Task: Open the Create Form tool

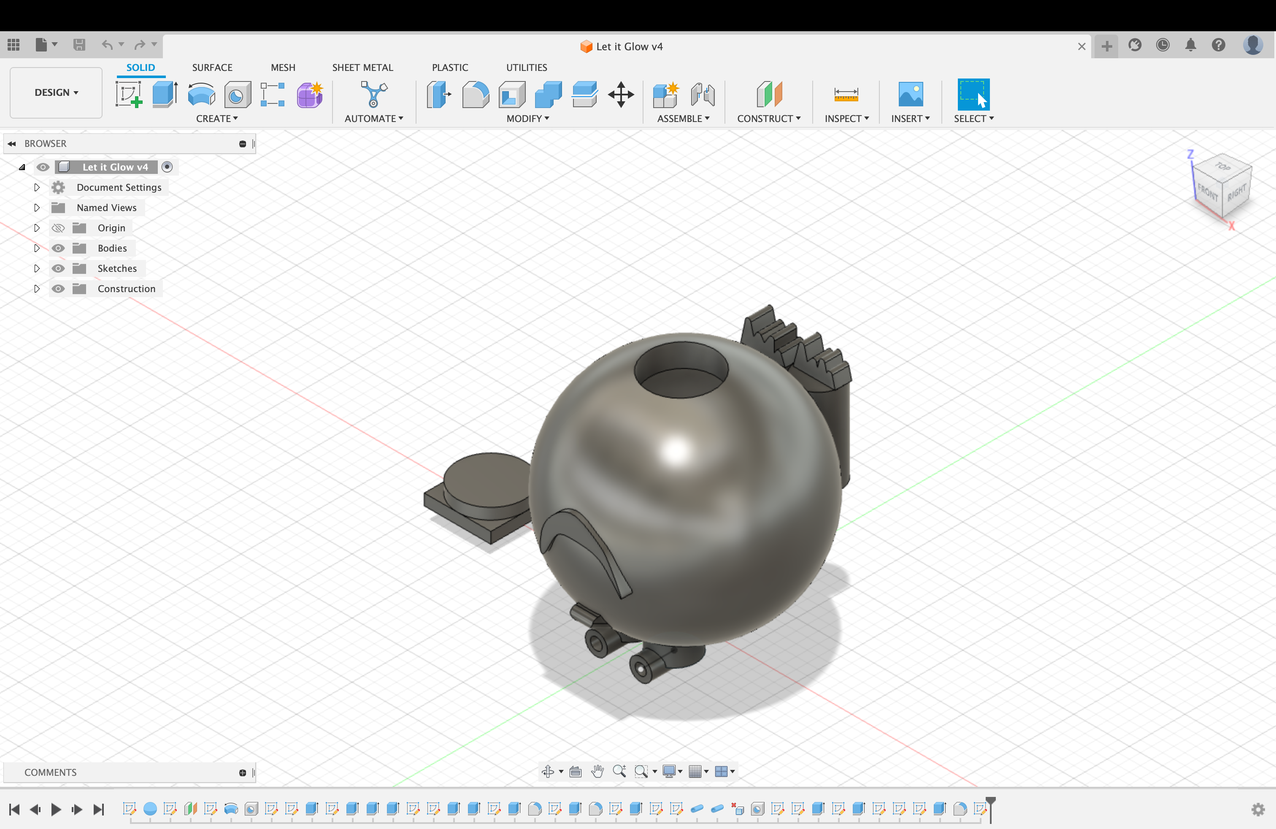Action: coord(310,95)
